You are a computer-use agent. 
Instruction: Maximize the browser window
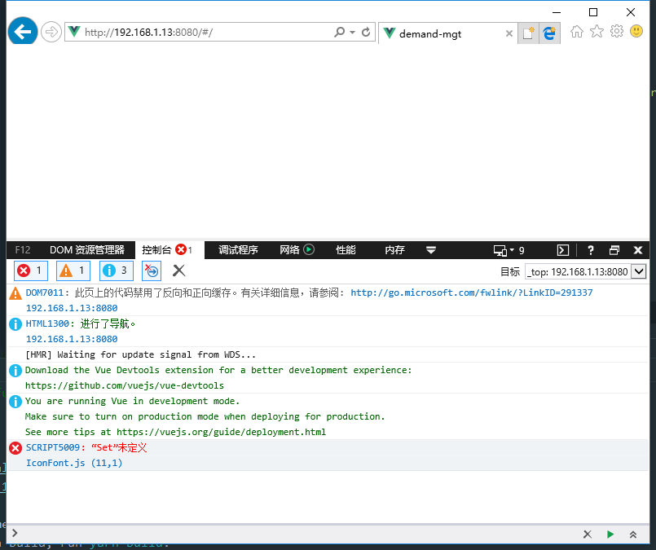click(x=593, y=12)
